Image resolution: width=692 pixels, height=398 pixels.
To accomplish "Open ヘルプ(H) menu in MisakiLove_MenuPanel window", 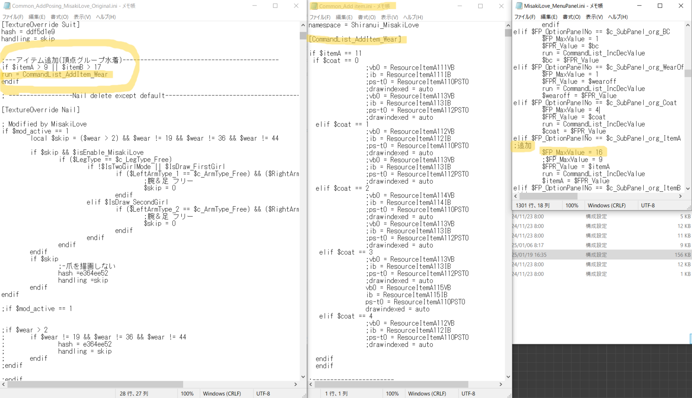I will click(618, 17).
